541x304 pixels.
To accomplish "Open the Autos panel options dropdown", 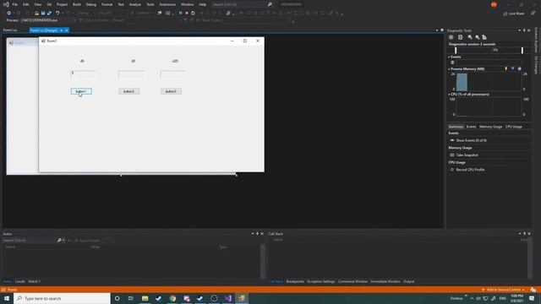I will pyautogui.click(x=253, y=234).
